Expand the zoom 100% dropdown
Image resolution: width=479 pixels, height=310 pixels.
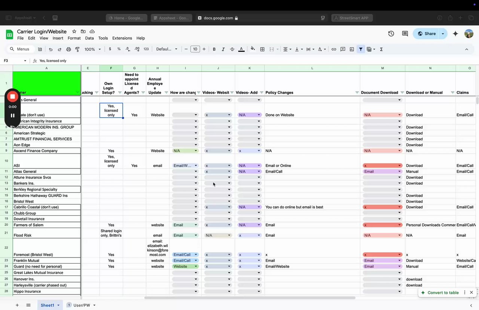coord(93,49)
